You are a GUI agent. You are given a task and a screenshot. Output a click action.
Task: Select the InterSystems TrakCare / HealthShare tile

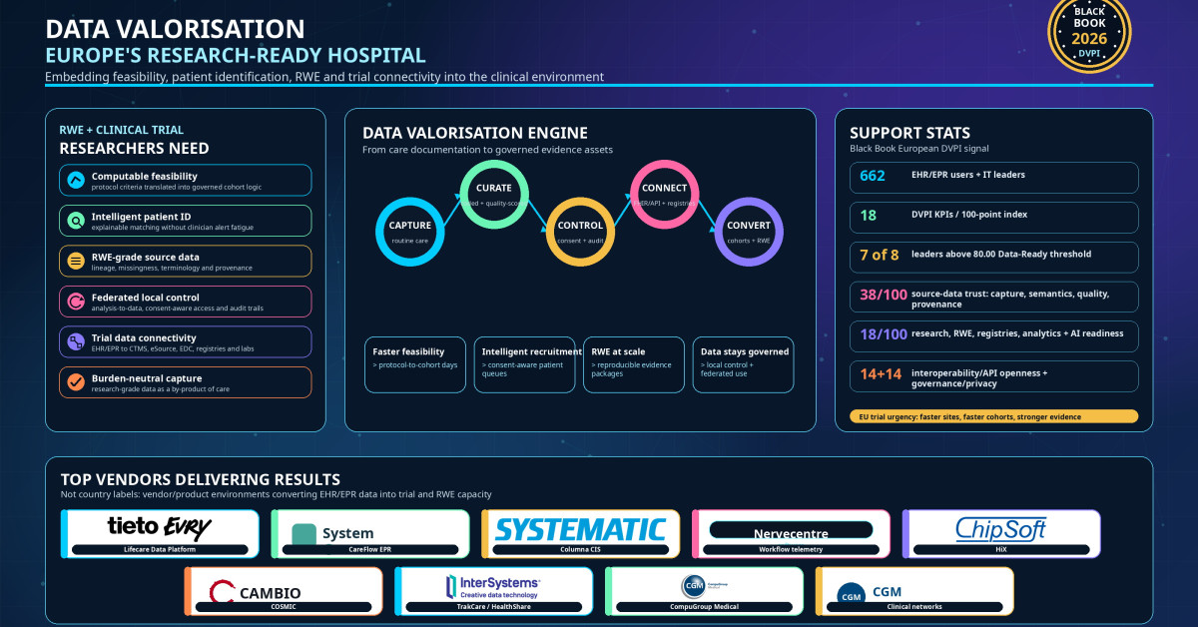[x=493, y=591]
